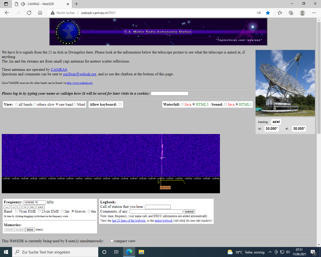Open Task View on the taskbar

(116, 252)
